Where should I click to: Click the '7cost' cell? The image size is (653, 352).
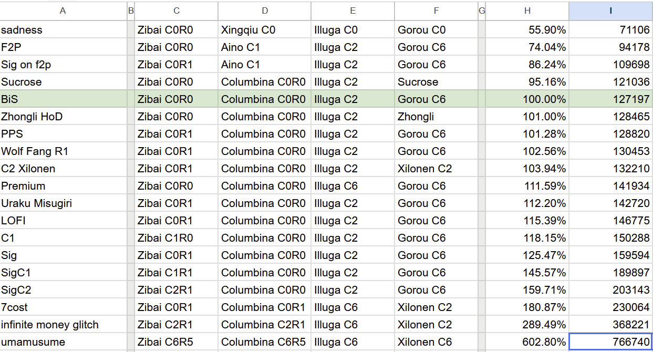63,307
